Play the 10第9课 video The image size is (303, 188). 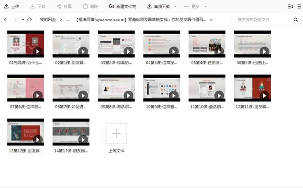(174, 96)
